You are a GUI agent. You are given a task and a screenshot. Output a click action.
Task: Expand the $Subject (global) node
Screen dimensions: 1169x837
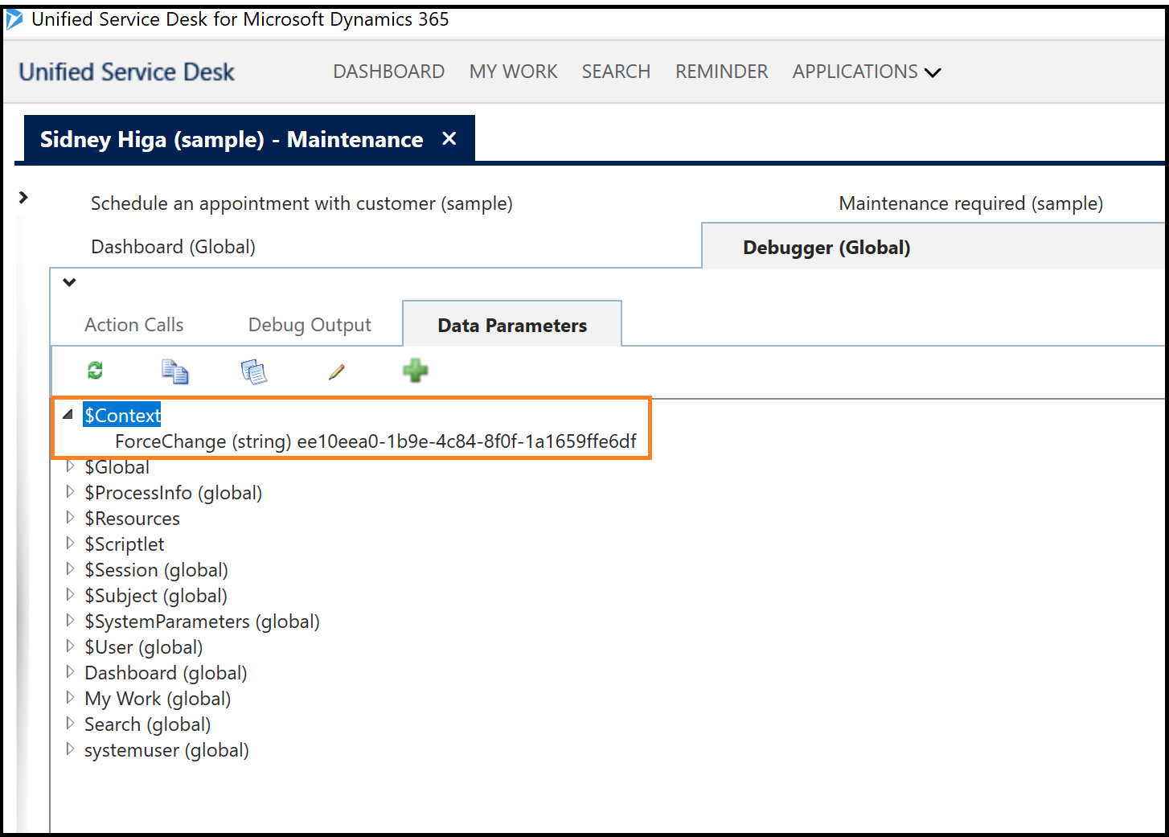(70, 595)
